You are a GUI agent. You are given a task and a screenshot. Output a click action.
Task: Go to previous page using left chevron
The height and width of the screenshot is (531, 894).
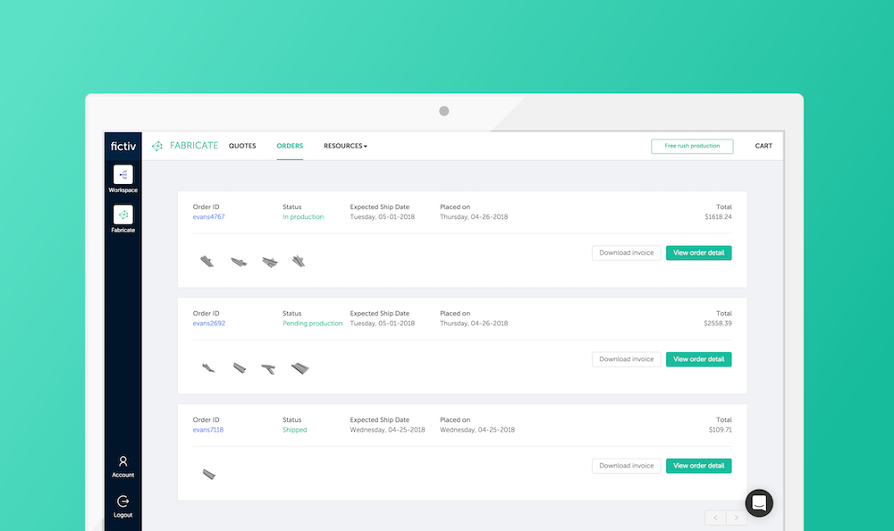(x=714, y=517)
